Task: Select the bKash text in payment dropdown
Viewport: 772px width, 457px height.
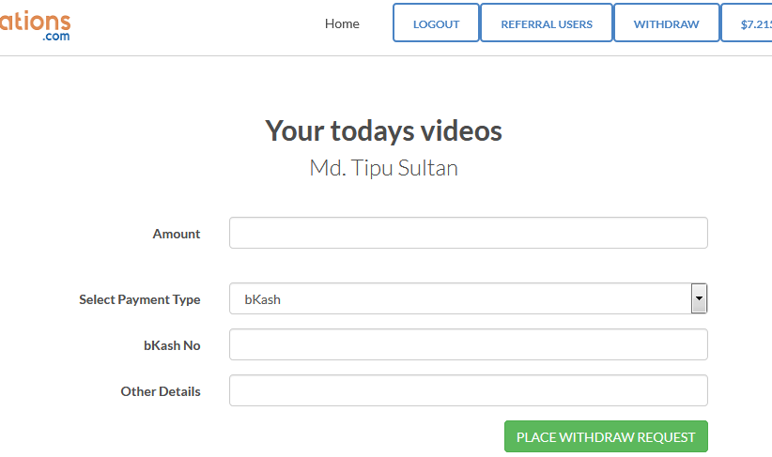Action: click(263, 299)
